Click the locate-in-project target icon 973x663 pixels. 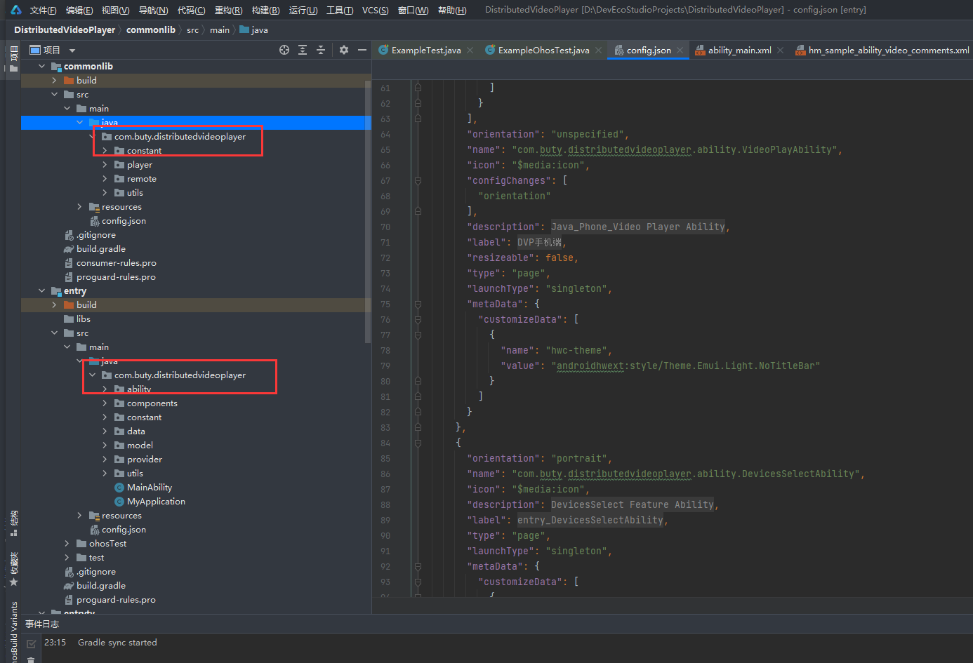pos(284,50)
